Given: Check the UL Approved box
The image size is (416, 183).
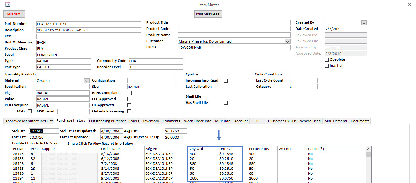Looking at the screenshot, I should (129, 105).
